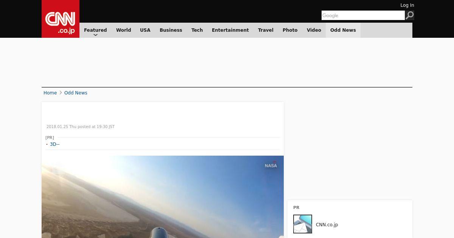Screen dimensions: 454x238
Task: Open the World menu item
Action: (123, 30)
